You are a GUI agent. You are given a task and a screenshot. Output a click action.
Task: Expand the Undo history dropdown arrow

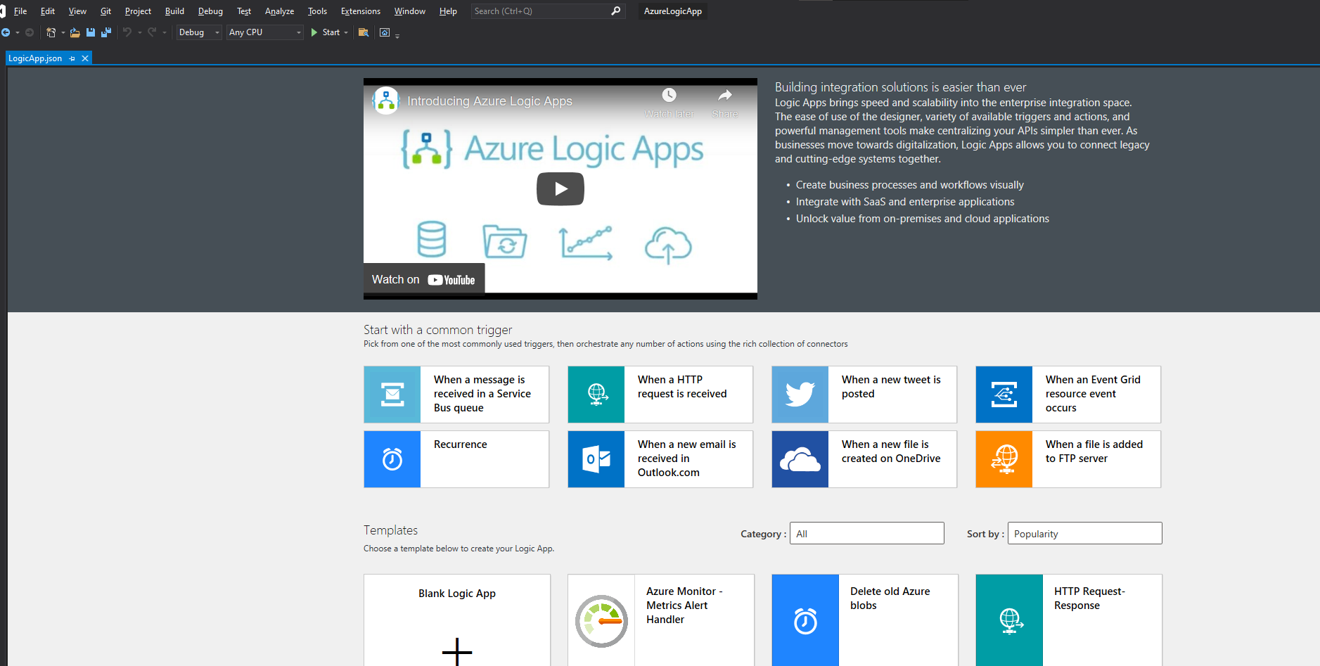pos(139,32)
